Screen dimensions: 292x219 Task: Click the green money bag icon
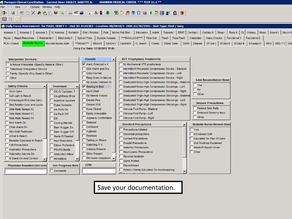pos(108,13)
